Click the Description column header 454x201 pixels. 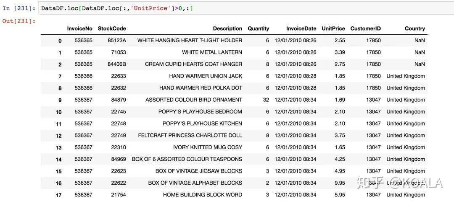tap(227, 28)
